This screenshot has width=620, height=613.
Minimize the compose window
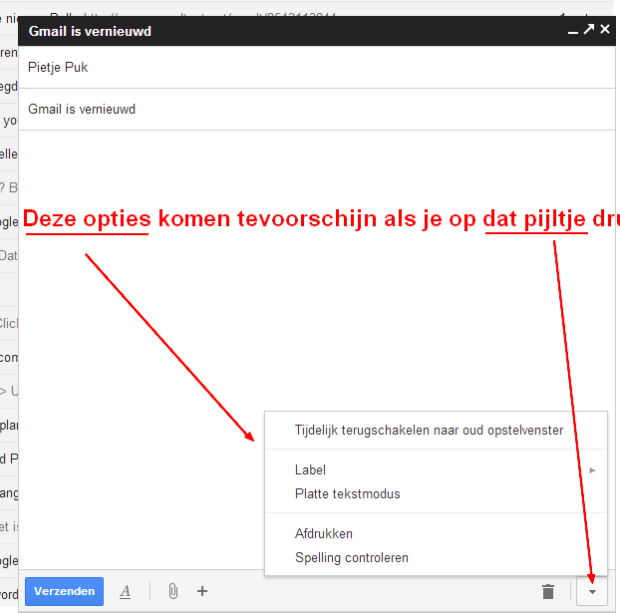click(572, 32)
